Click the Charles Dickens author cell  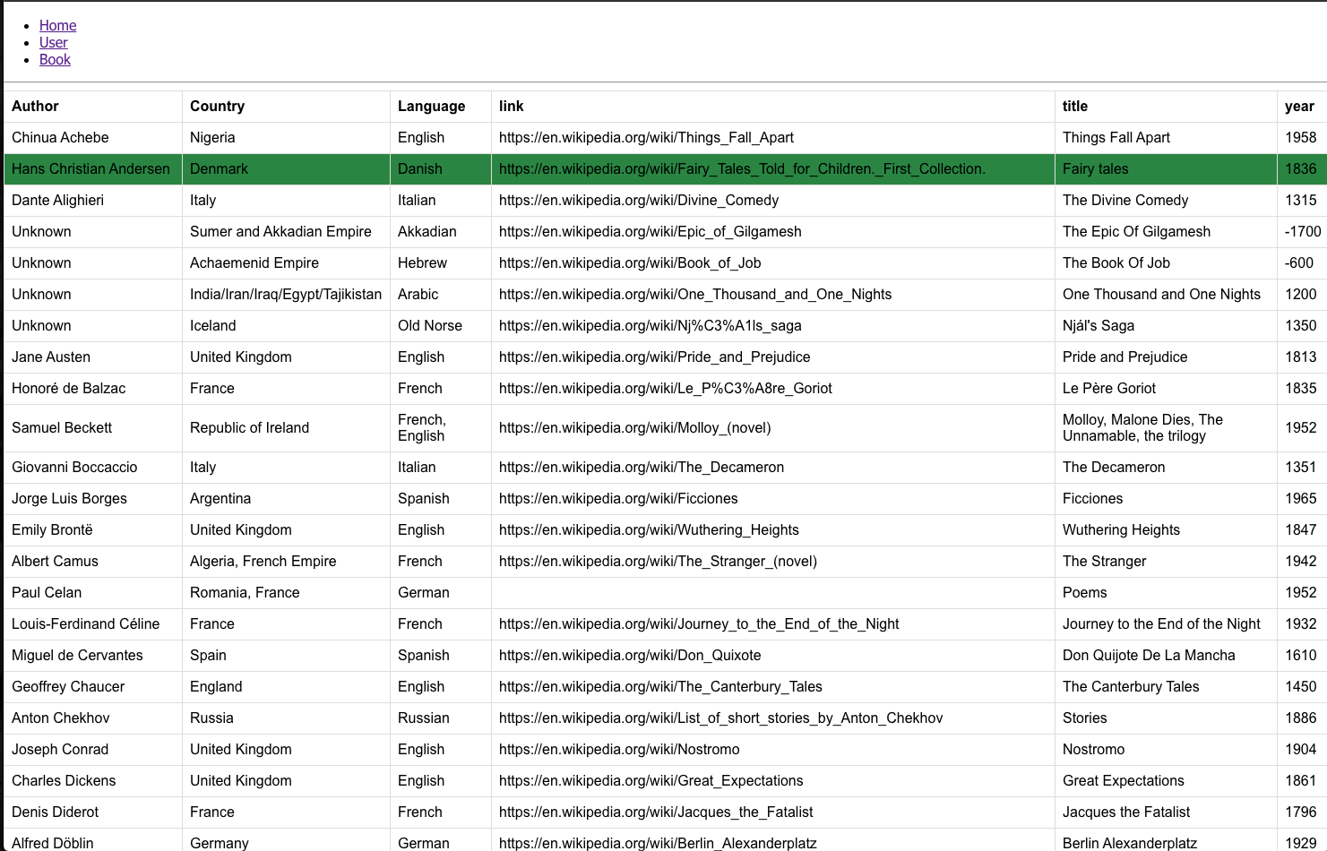(93, 781)
